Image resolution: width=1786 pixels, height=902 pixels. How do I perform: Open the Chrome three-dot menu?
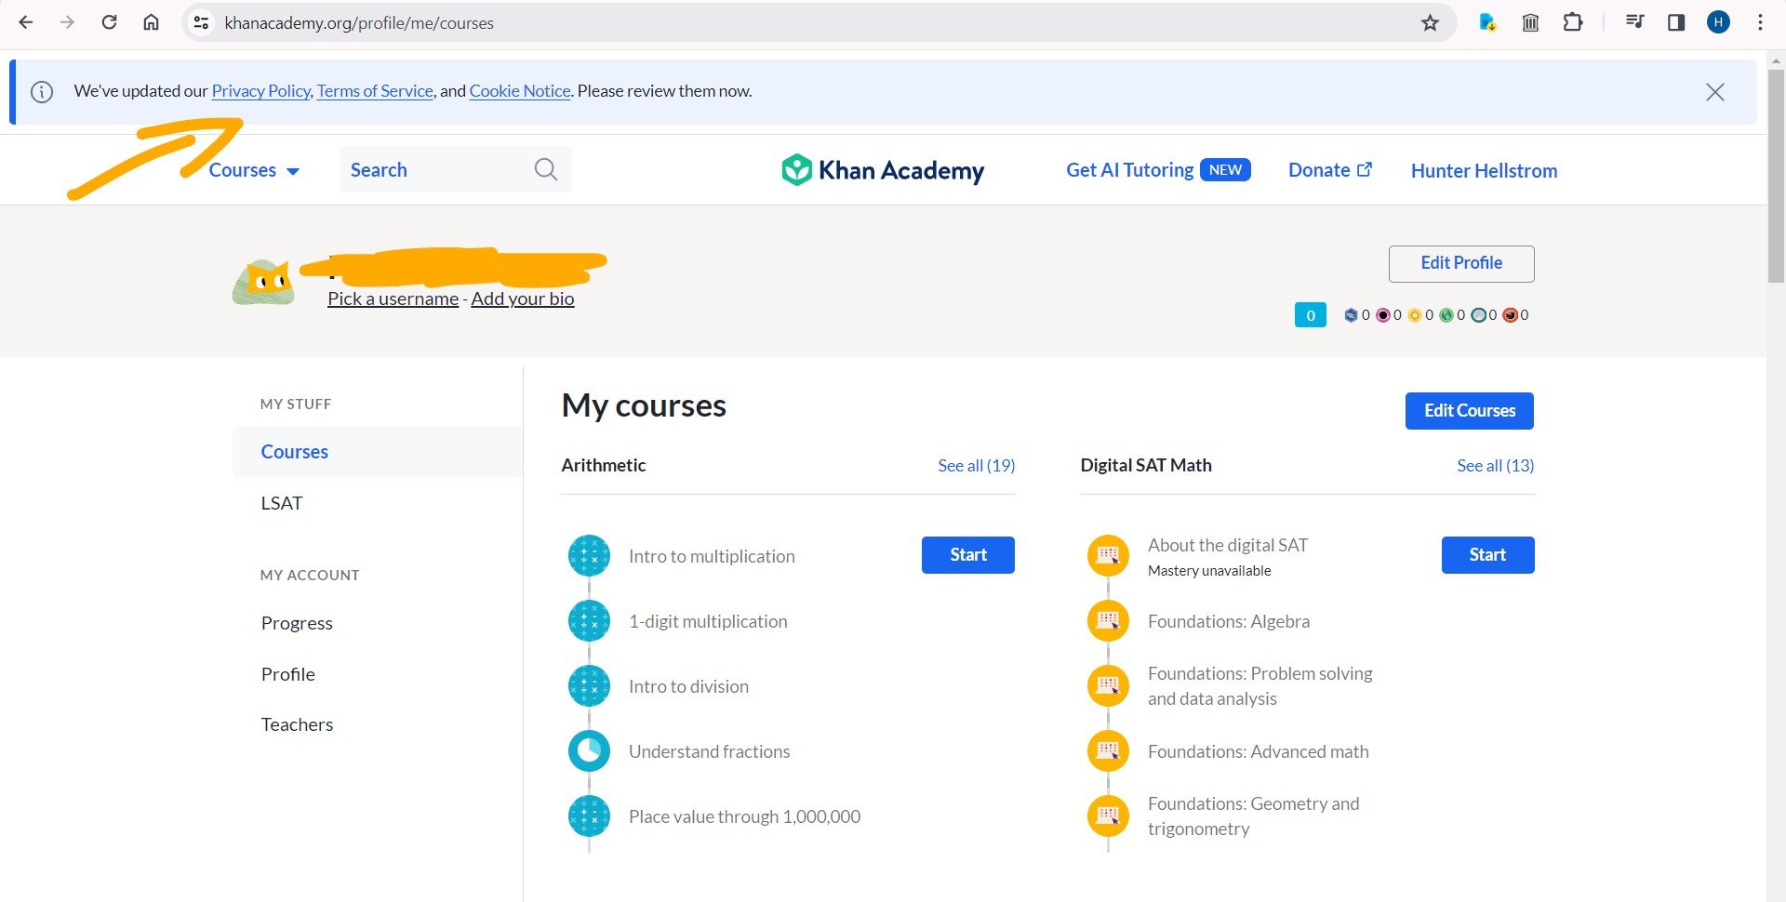(1761, 22)
